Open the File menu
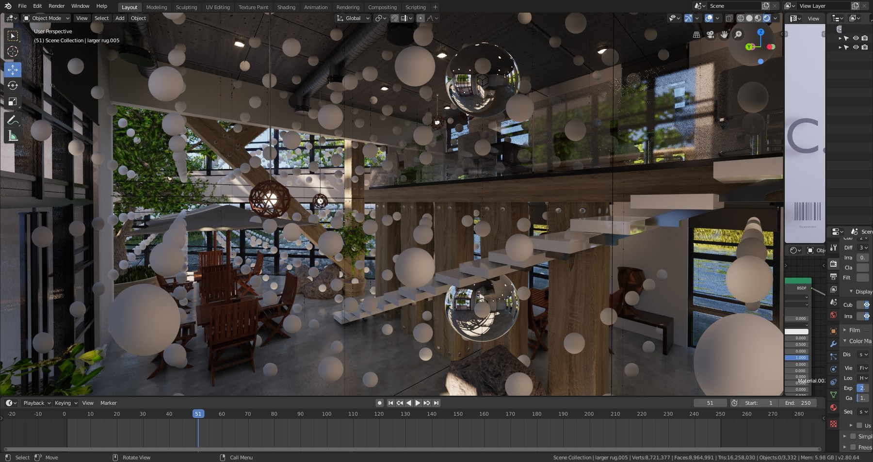Screen dimensions: 873x462 [22, 6]
